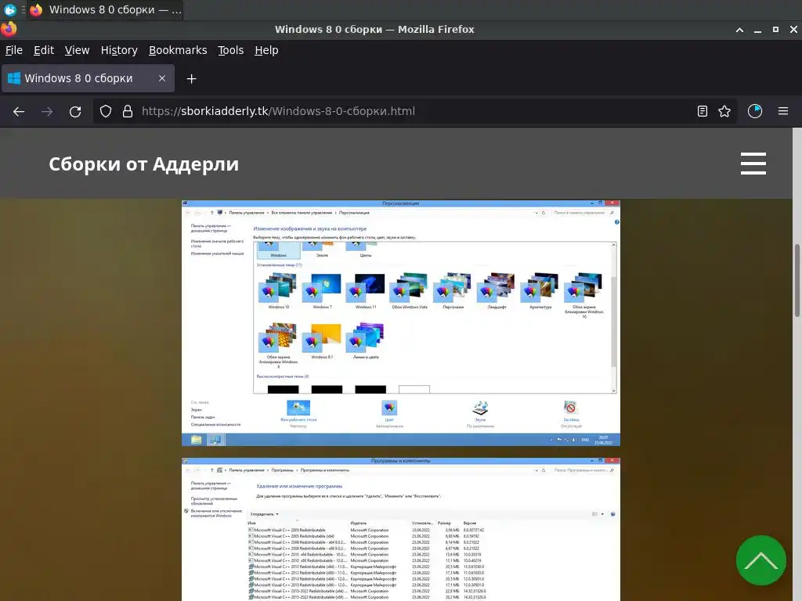Open the Программы и компоненты screenshot image
Image resolution: width=802 pixels, height=601 pixels.
pyautogui.click(x=401, y=530)
